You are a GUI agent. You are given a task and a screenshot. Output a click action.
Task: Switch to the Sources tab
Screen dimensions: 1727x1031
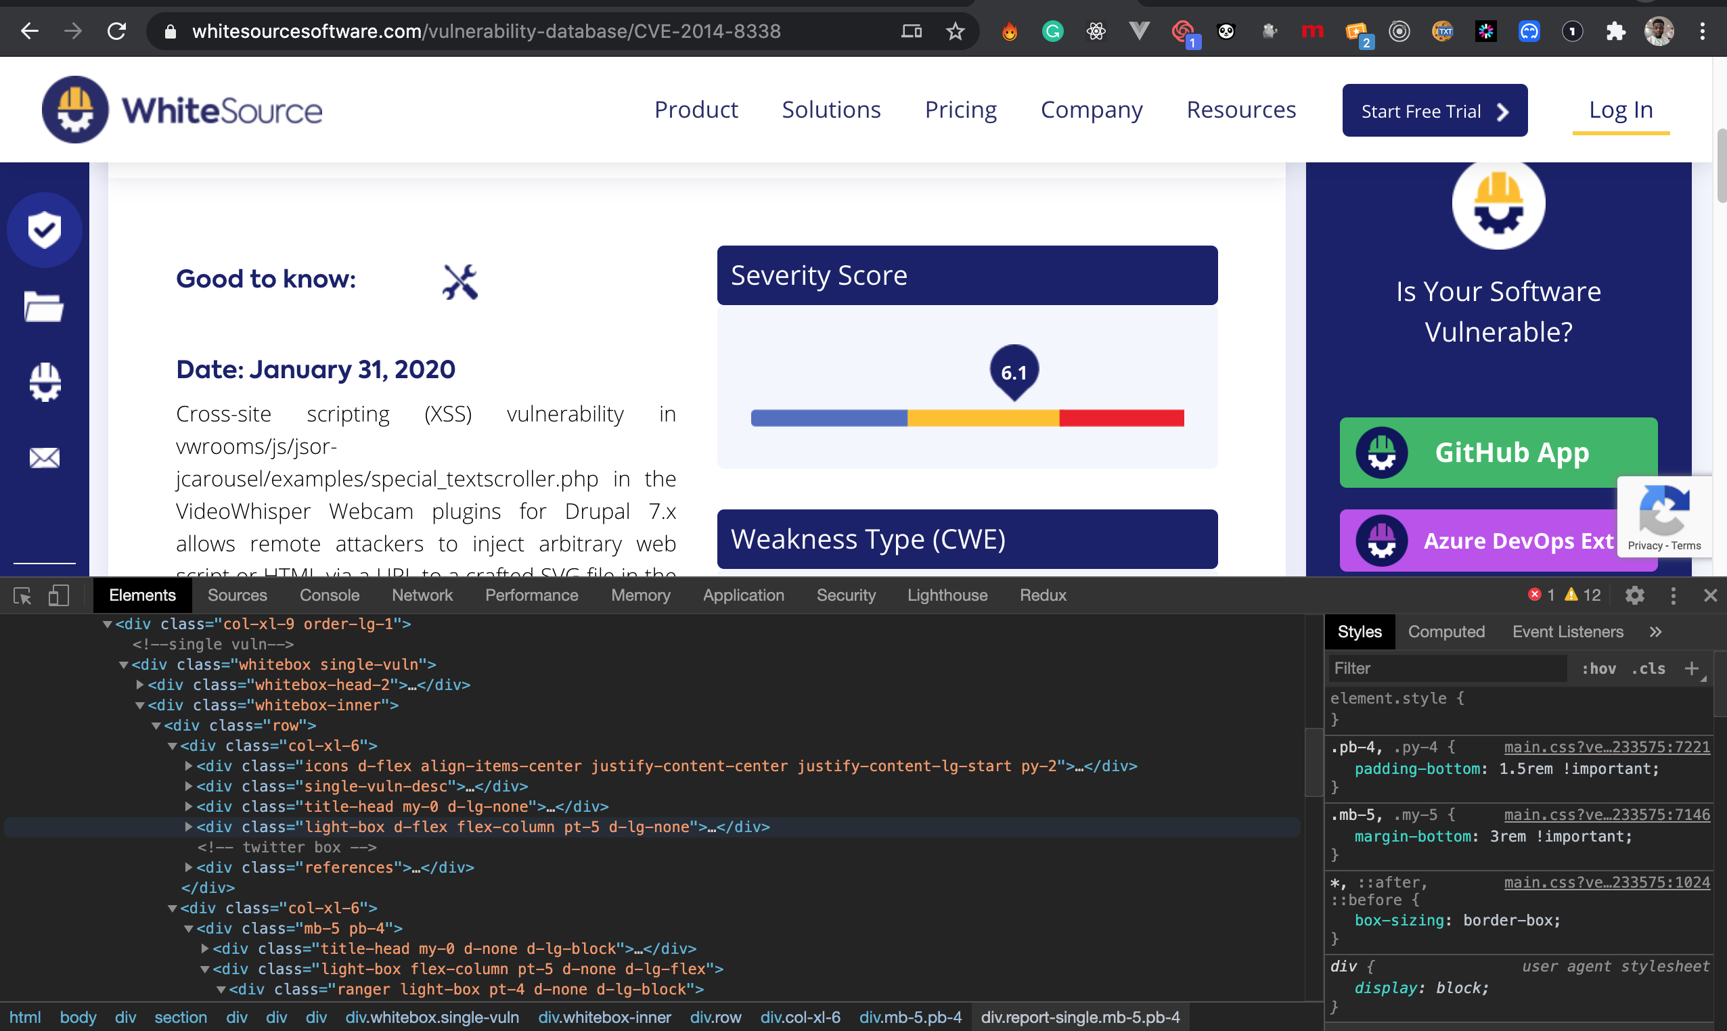pyautogui.click(x=237, y=595)
